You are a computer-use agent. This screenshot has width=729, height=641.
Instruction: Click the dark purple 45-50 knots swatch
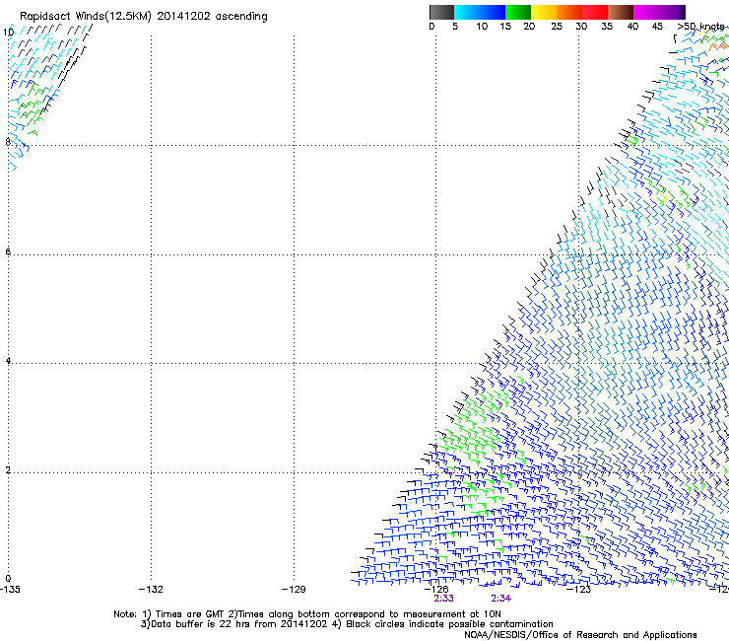tap(672, 12)
